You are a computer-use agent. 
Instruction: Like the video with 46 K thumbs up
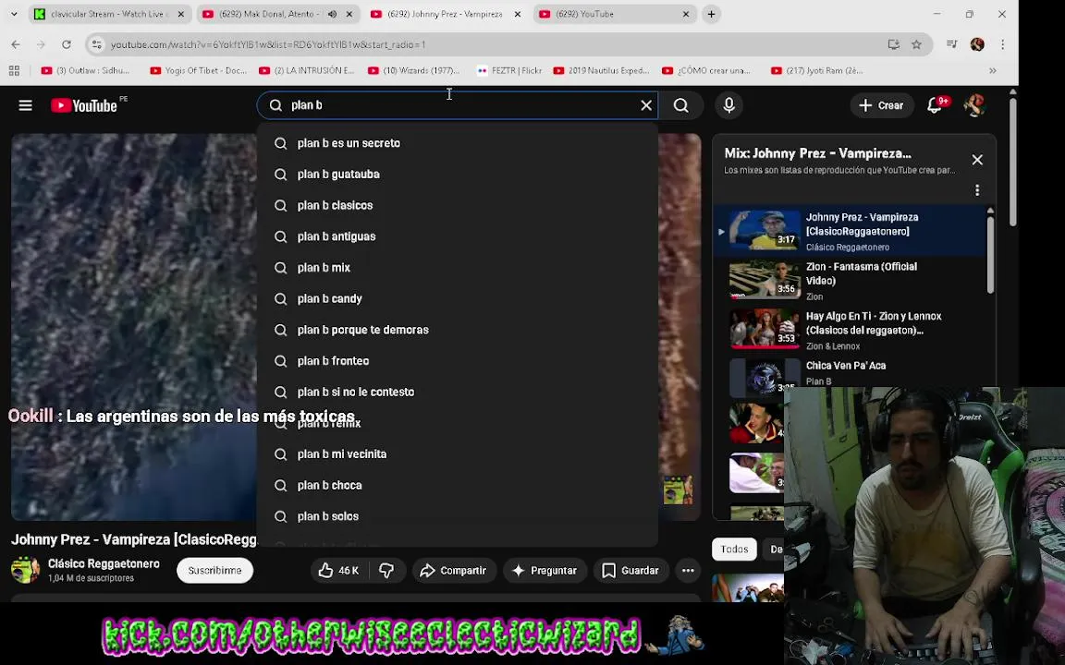pyautogui.click(x=339, y=571)
